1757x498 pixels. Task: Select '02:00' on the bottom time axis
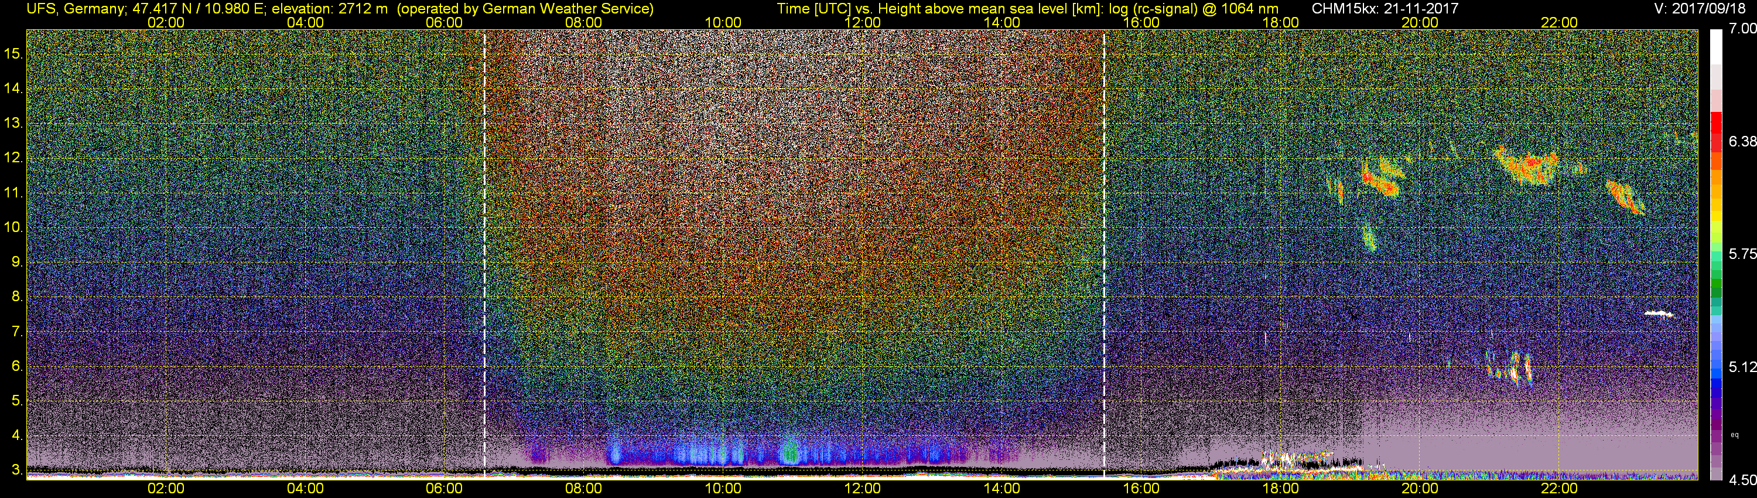166,489
